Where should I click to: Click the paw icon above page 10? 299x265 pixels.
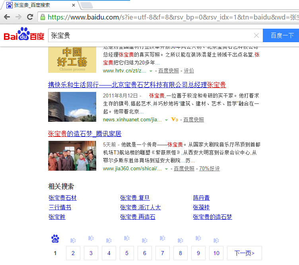click(x=216, y=240)
